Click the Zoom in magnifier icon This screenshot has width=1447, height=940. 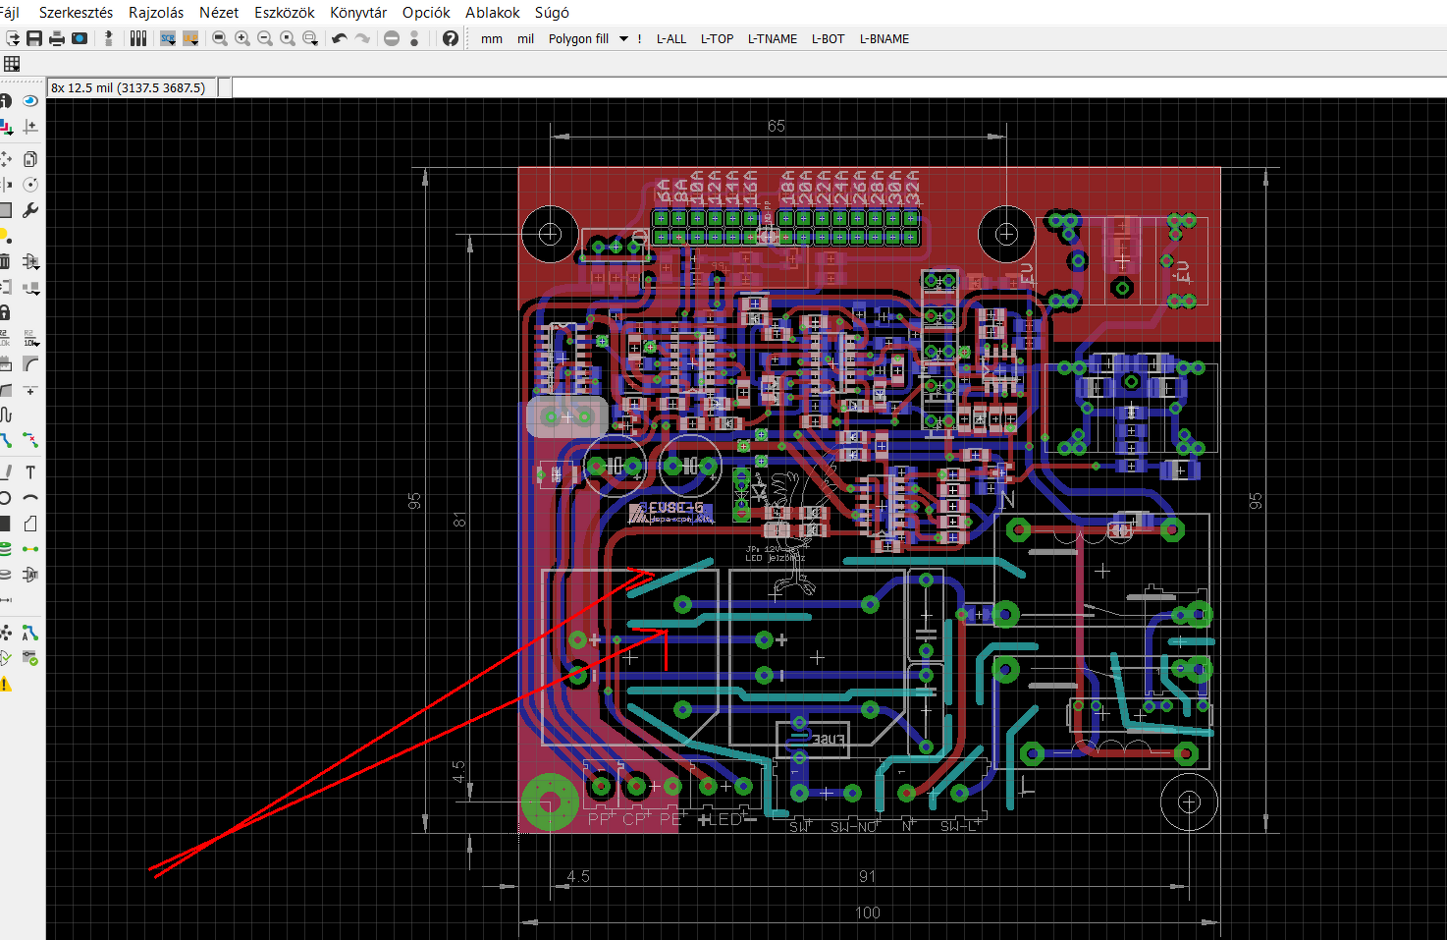click(242, 38)
